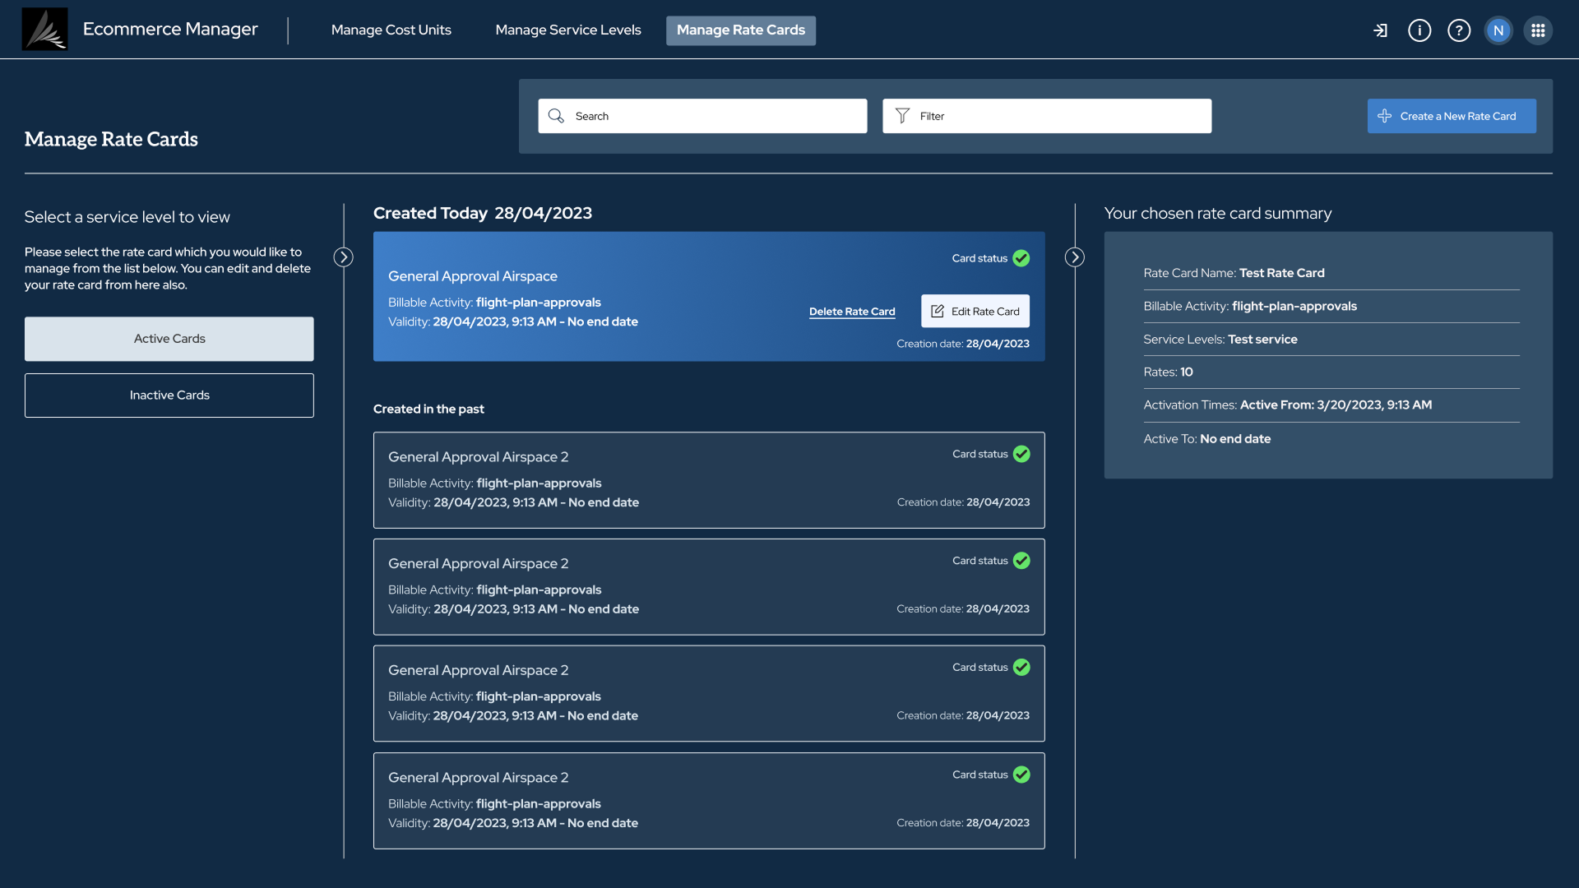The image size is (1579, 888).
Task: Click the Delete Rate Card link
Action: 852,312
